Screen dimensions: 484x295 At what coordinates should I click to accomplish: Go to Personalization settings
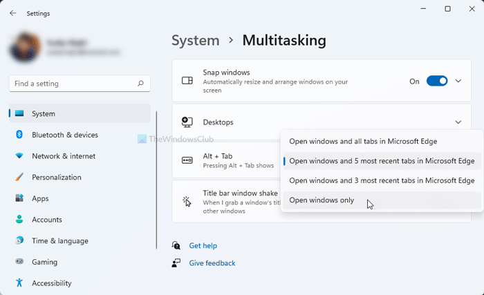coord(56,177)
